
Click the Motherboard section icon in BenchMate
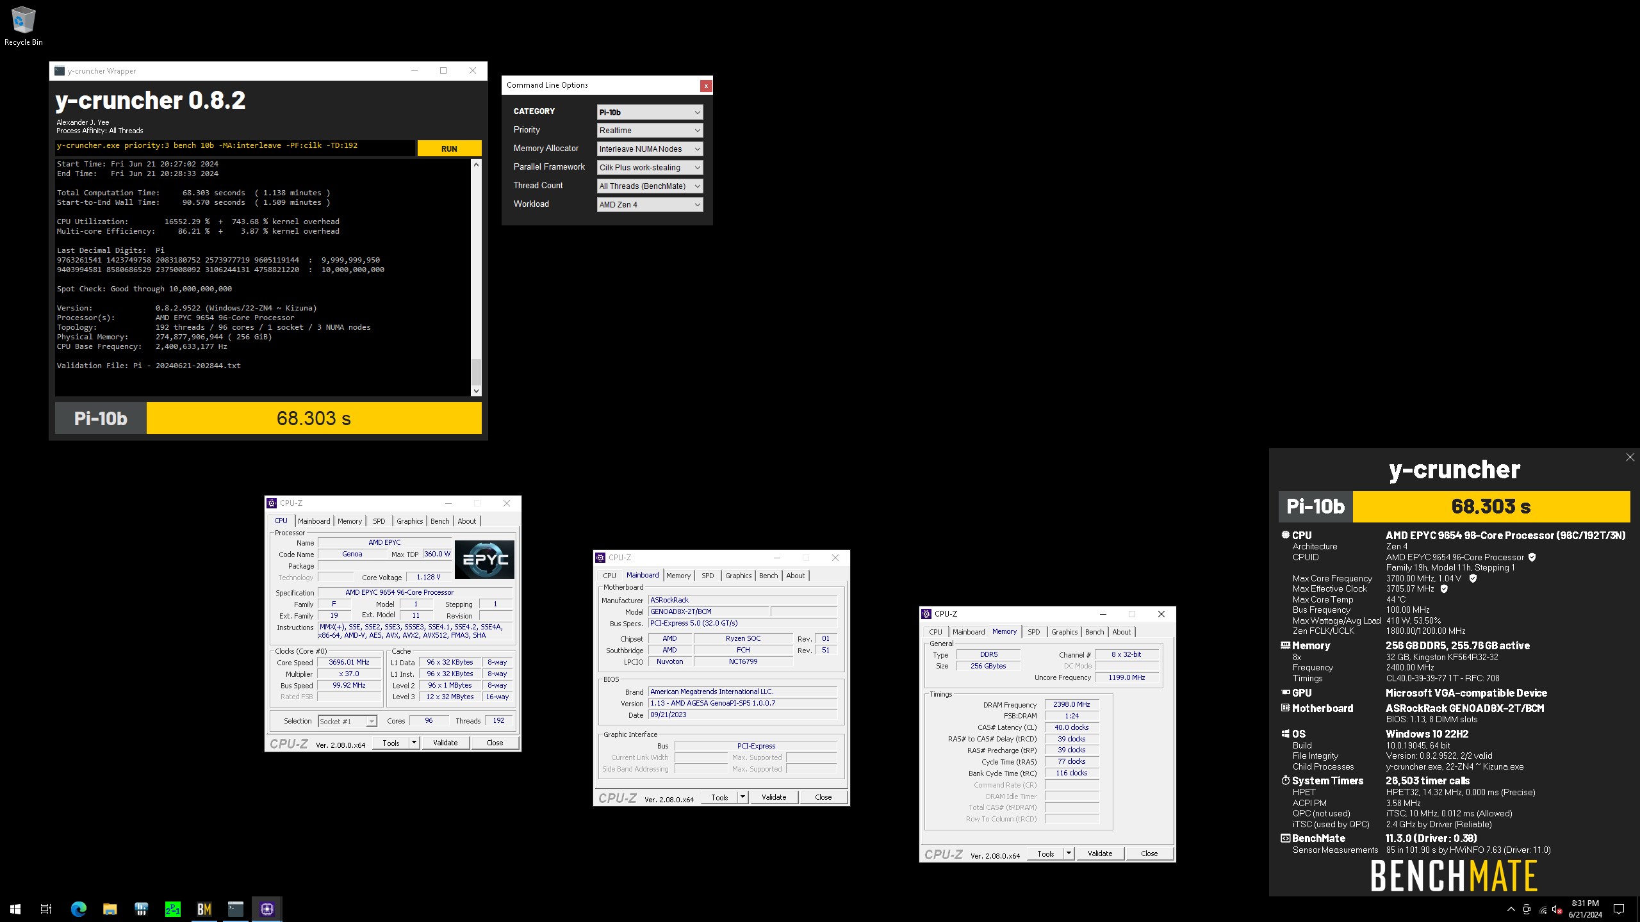[1285, 709]
